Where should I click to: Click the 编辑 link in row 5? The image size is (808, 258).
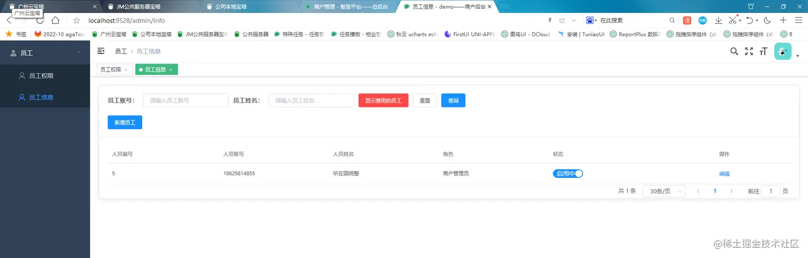point(724,174)
